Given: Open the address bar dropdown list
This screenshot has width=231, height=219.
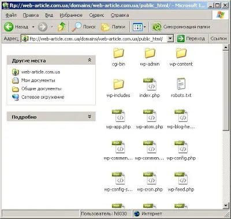Looking at the screenshot, I should (170, 39).
